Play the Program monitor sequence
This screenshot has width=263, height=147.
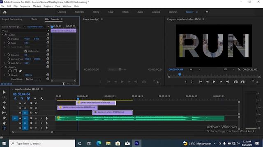pyautogui.click(x=214, y=82)
